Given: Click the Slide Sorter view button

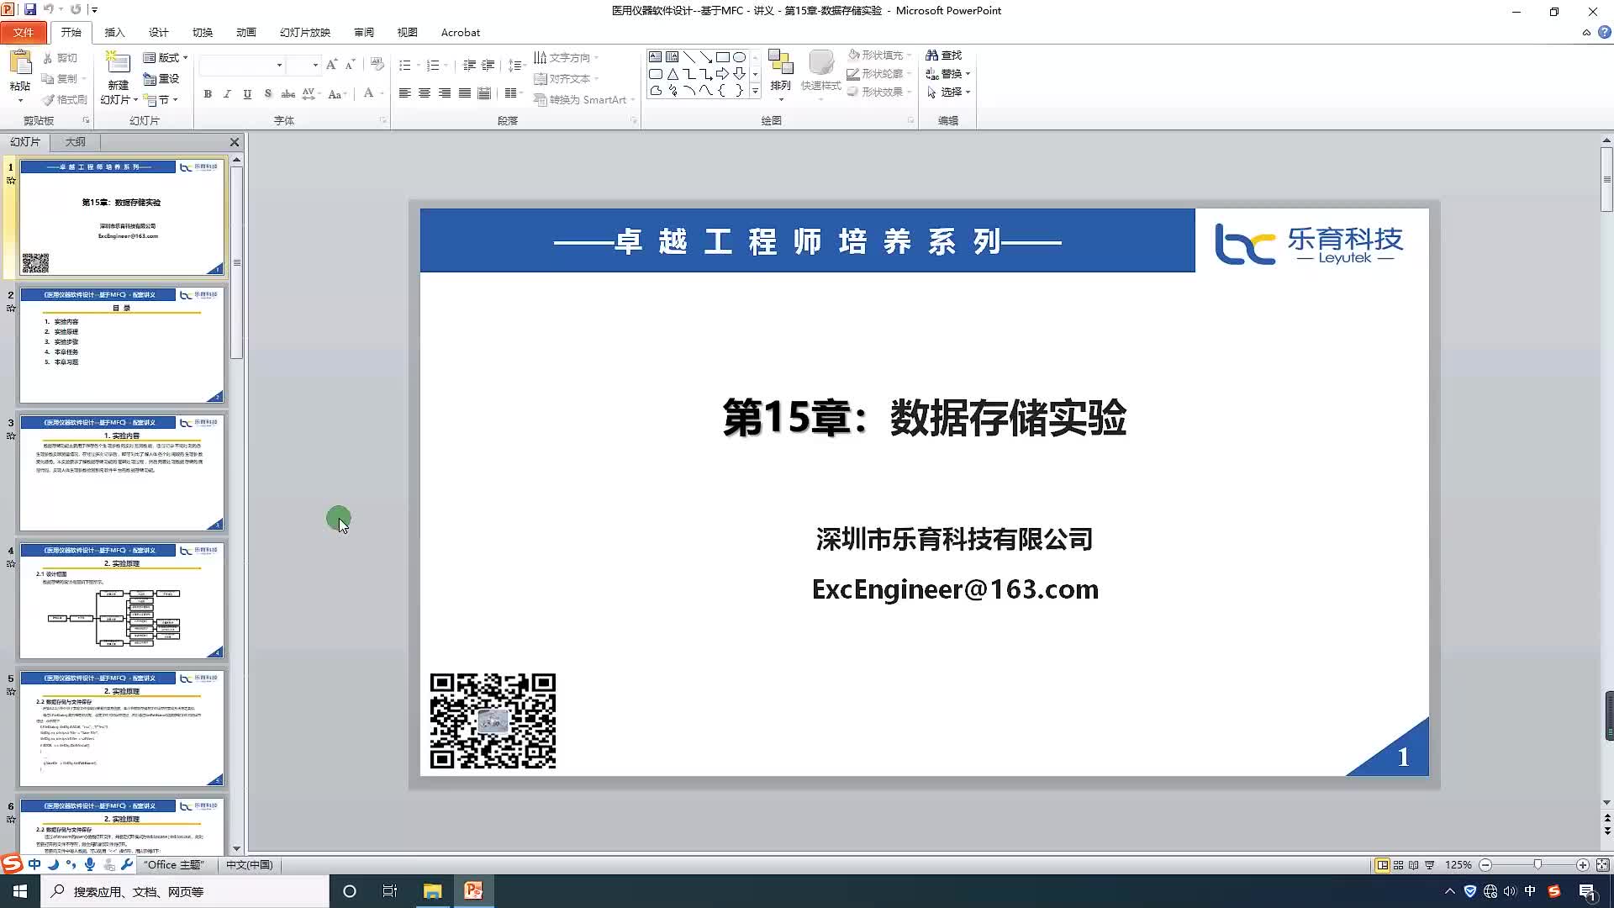Looking at the screenshot, I should [1398, 864].
